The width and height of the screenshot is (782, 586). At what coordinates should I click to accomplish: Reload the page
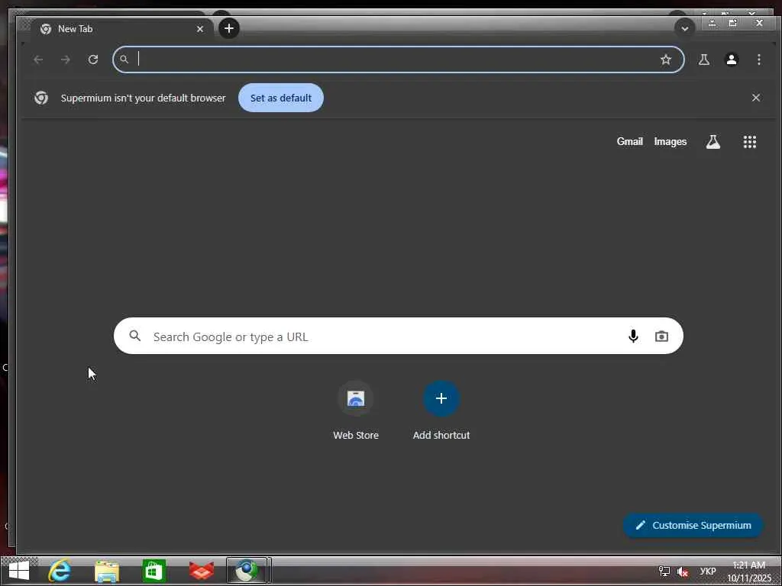tap(93, 60)
